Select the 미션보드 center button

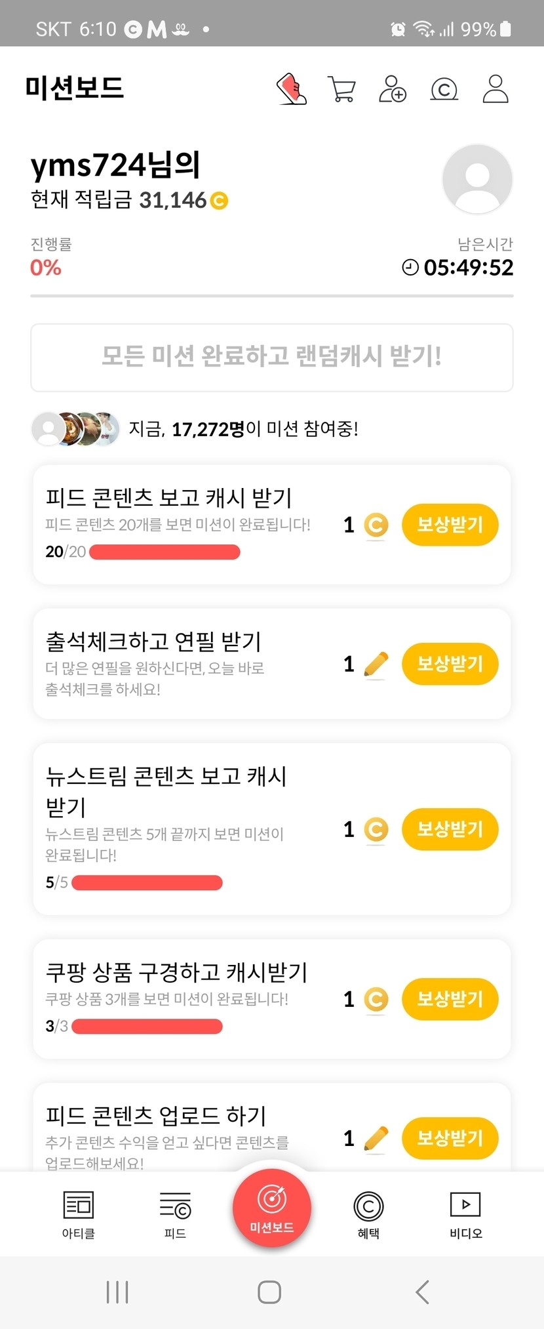(x=272, y=1208)
